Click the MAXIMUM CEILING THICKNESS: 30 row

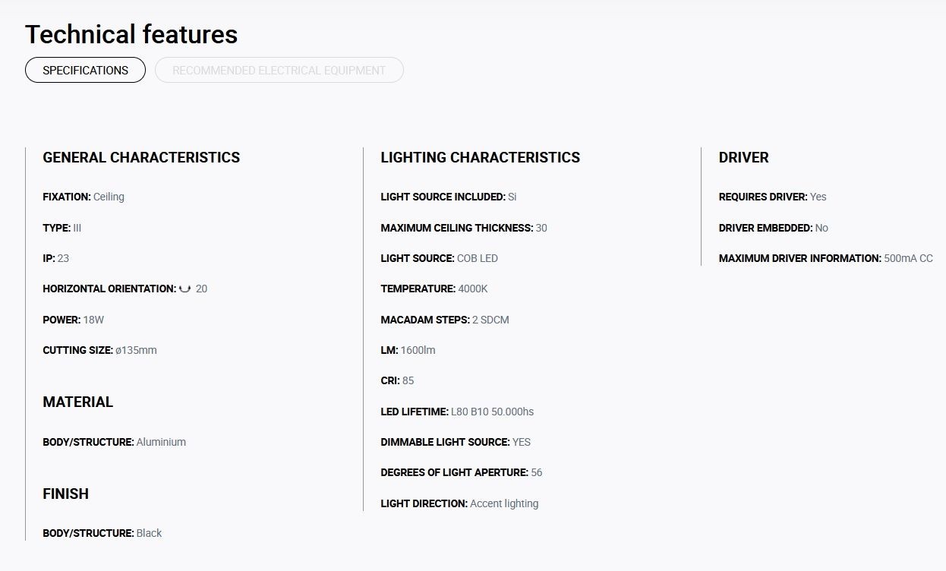click(464, 228)
